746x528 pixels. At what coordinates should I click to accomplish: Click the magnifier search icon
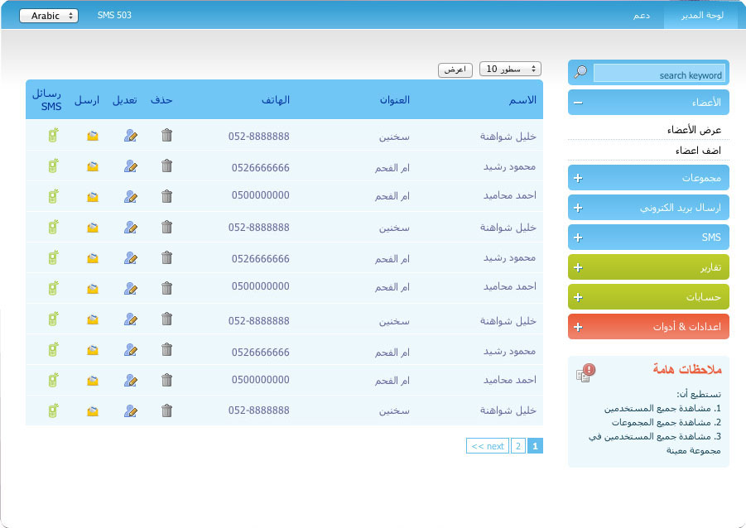click(x=580, y=73)
